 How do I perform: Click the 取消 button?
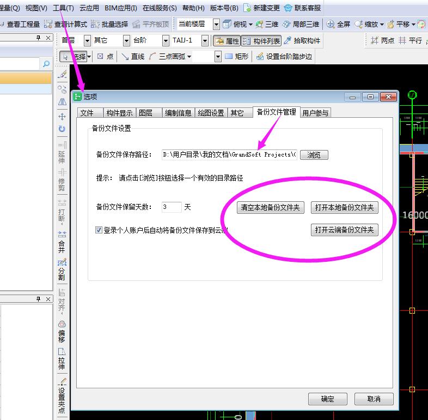374,399
